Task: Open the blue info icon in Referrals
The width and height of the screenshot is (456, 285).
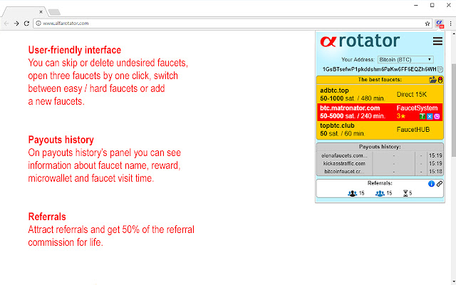Action: 431,184
